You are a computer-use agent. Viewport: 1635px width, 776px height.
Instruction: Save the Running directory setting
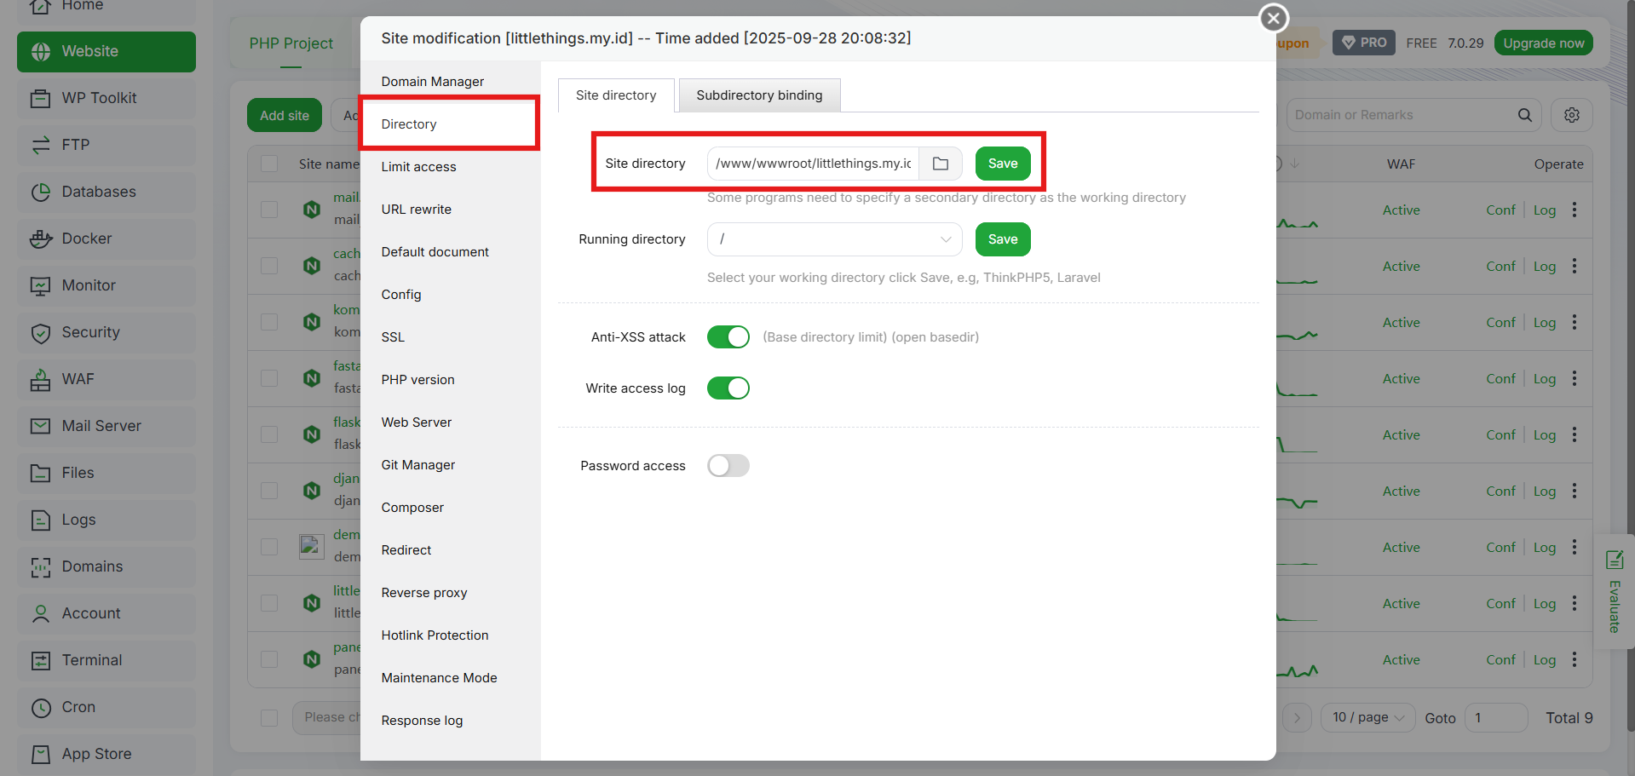click(x=1003, y=239)
